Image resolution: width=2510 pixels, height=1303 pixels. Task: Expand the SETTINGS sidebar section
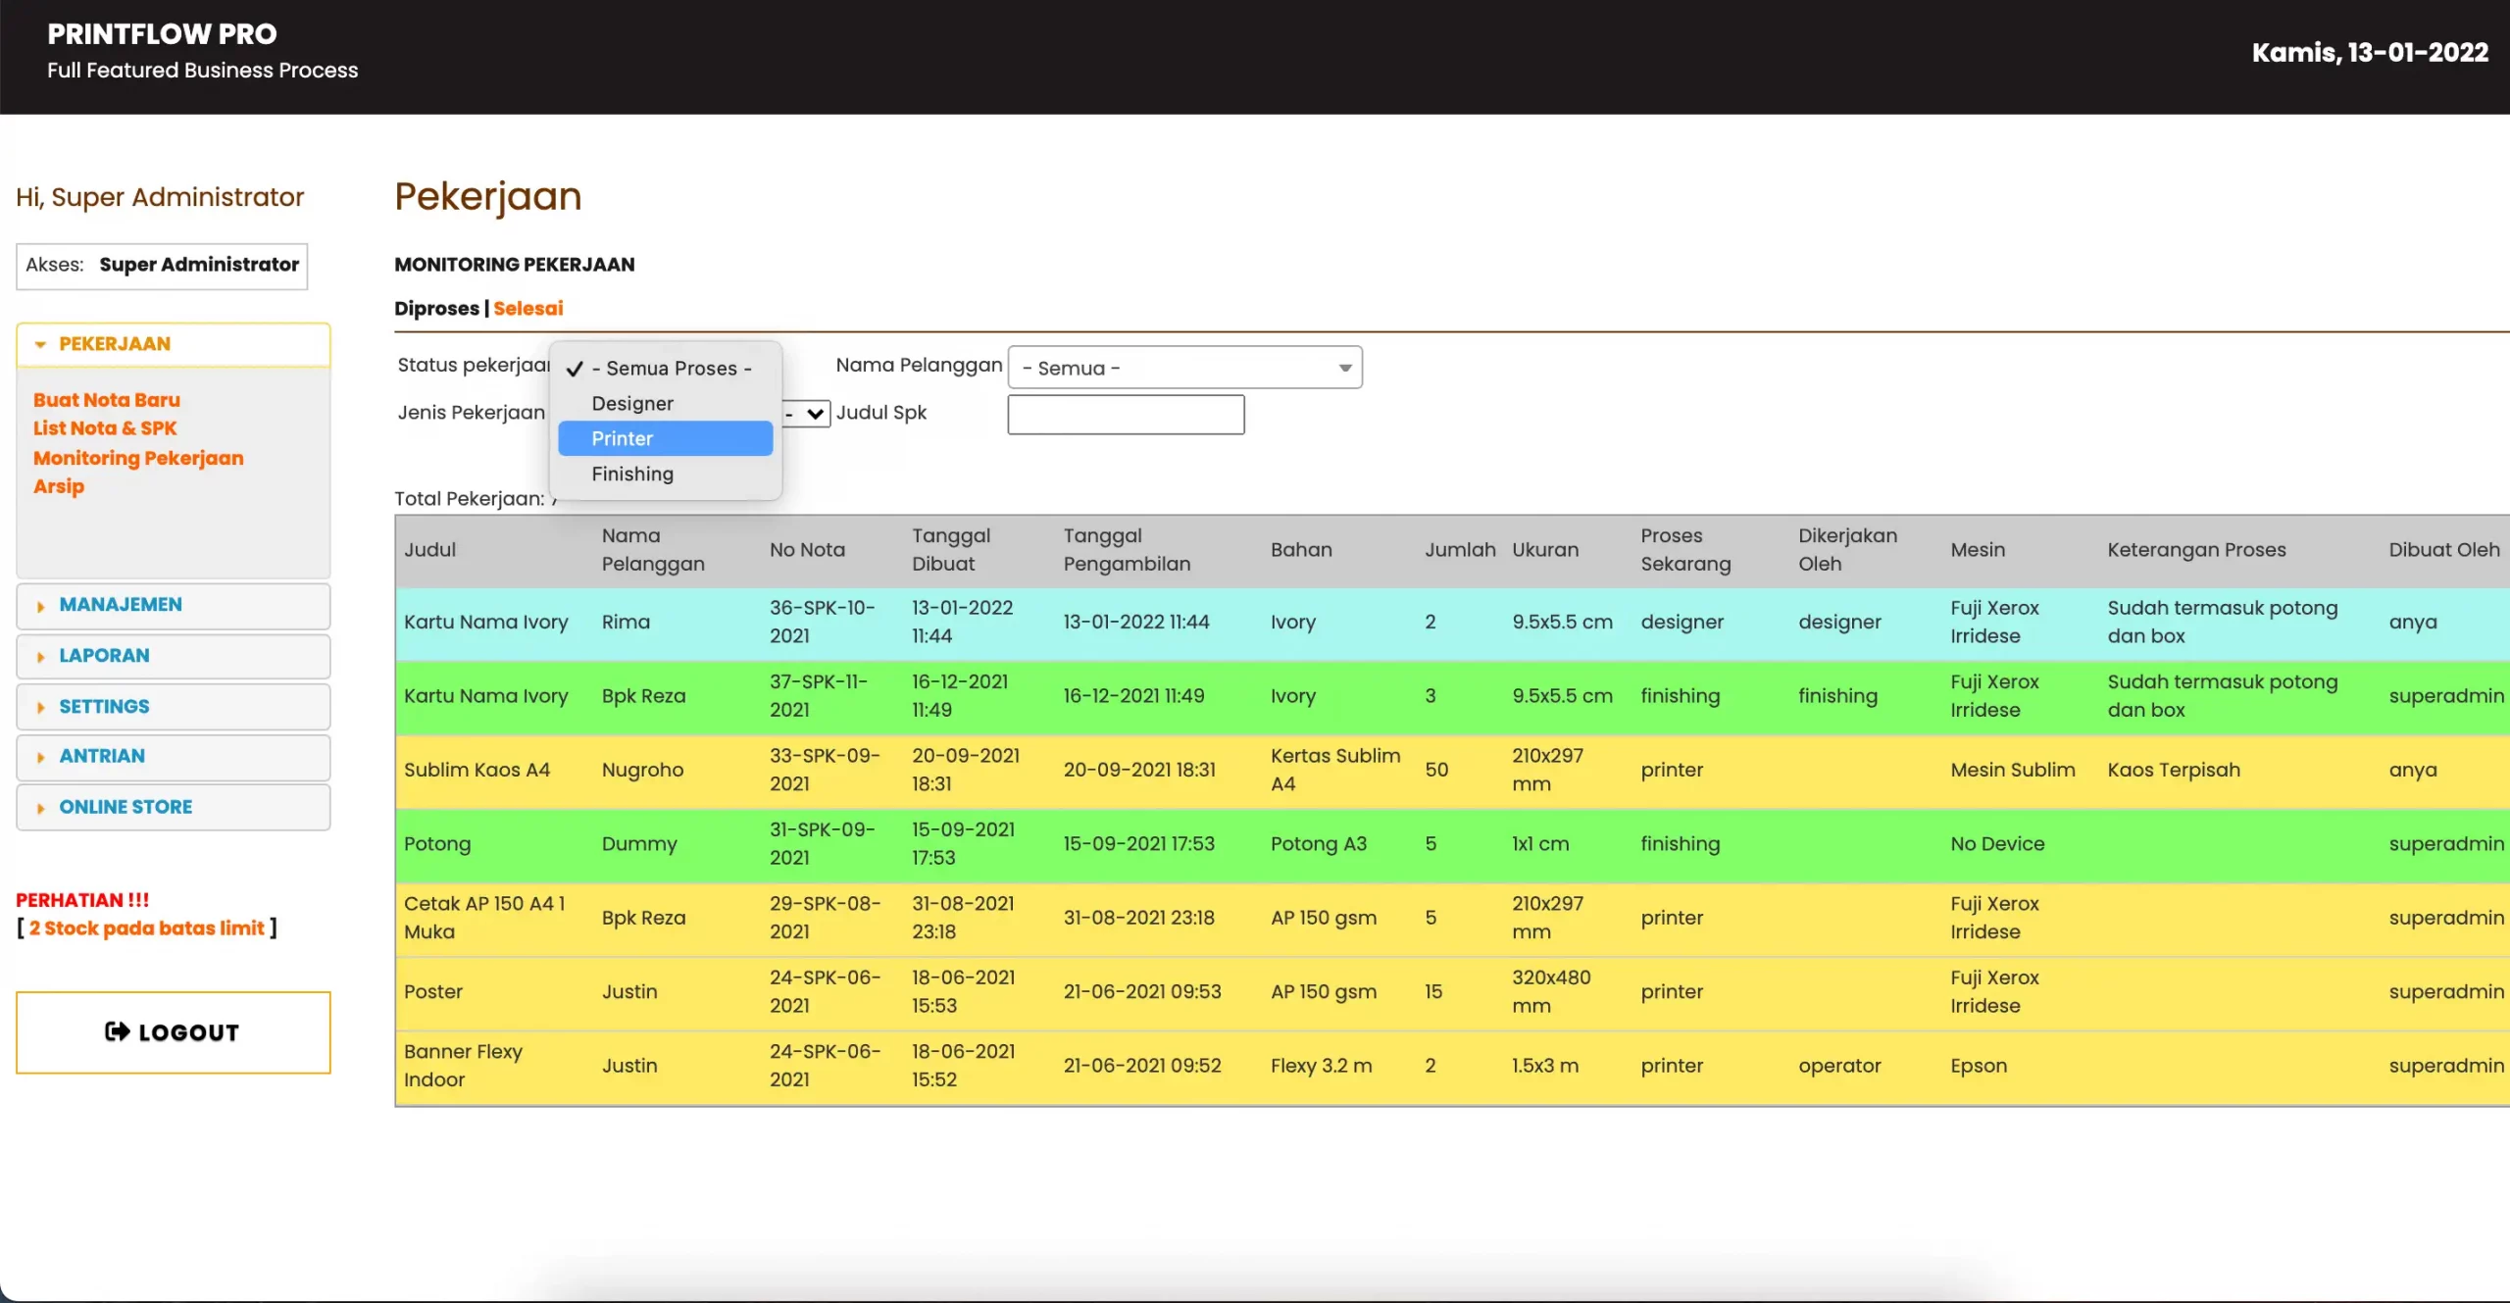click(174, 707)
